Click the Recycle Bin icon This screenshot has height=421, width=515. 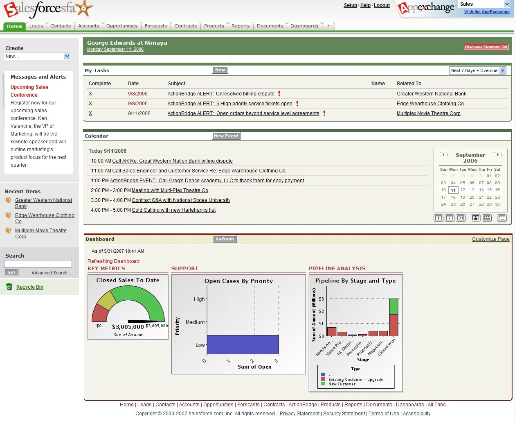(x=9, y=287)
